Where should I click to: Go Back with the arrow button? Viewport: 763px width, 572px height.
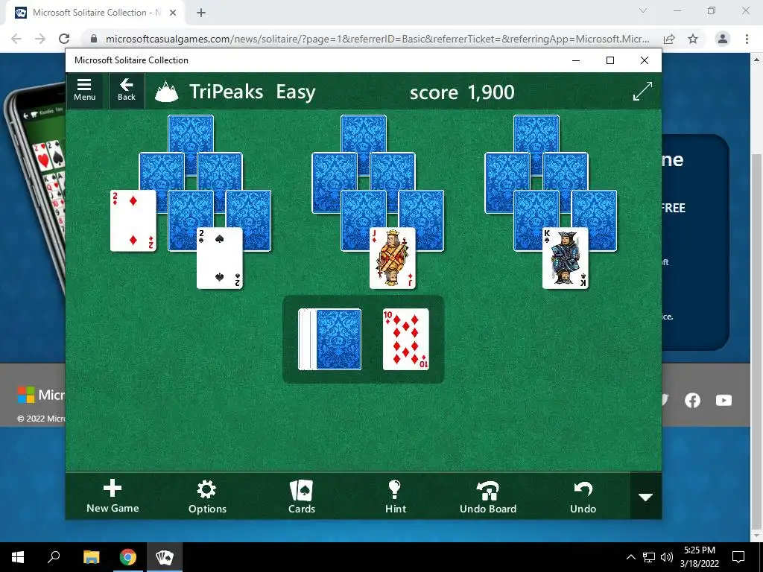127,90
